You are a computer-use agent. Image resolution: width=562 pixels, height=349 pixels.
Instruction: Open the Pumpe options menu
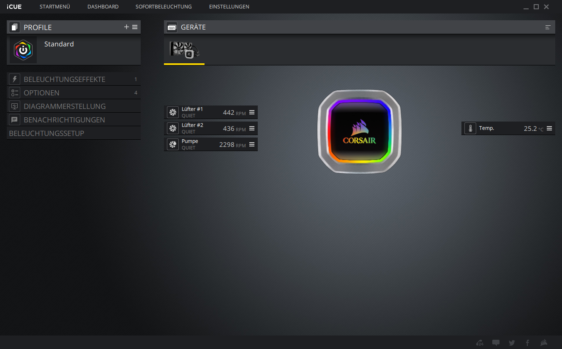252,144
